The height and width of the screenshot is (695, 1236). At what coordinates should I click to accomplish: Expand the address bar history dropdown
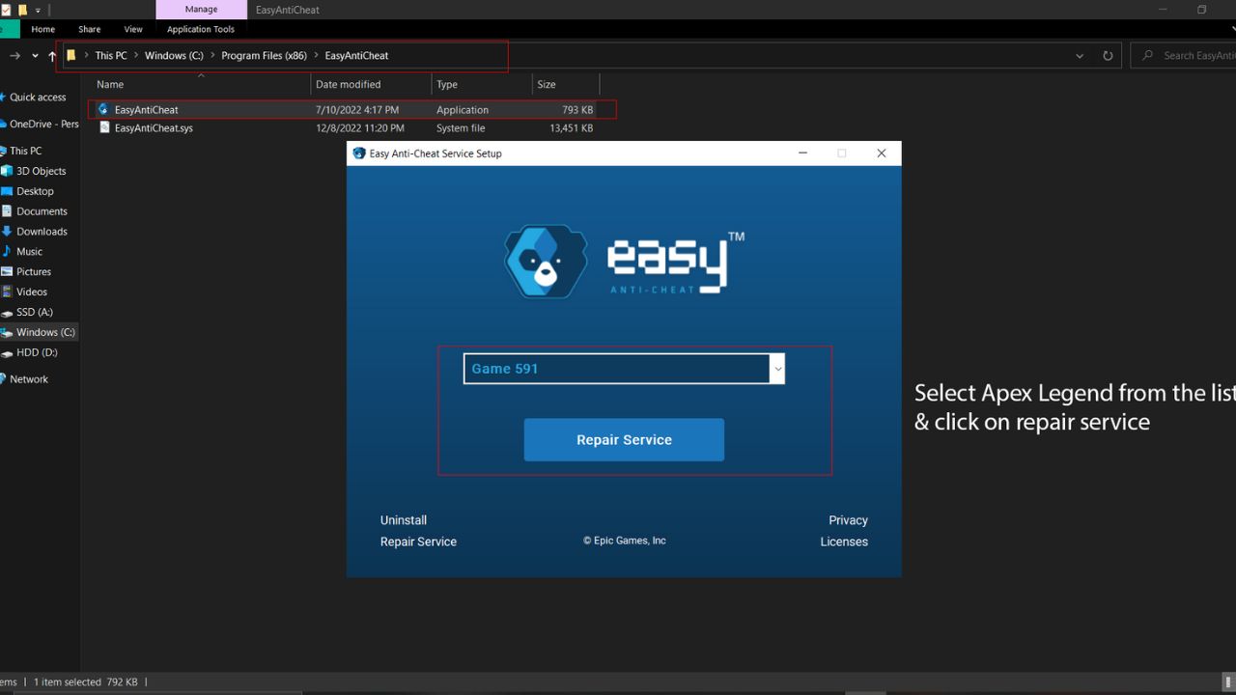pyautogui.click(x=1080, y=56)
